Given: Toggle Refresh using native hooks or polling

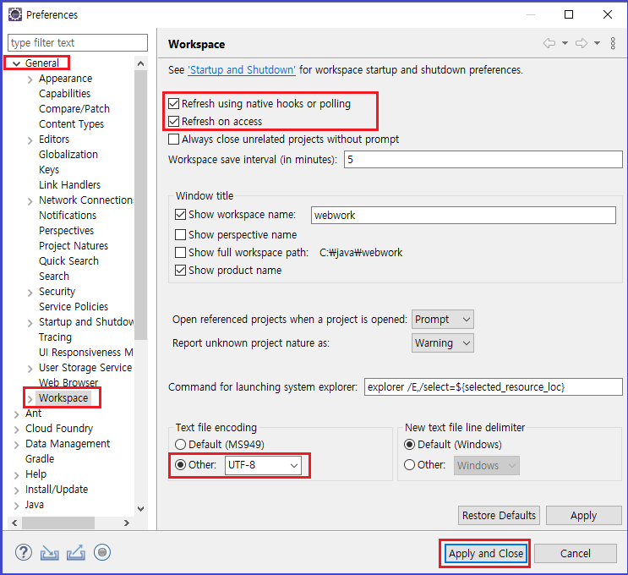Looking at the screenshot, I should [x=173, y=104].
